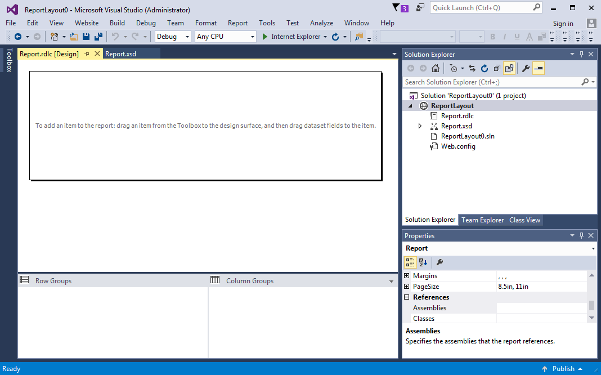Expand the PageSize property
This screenshot has width=601, height=375.
tap(407, 287)
